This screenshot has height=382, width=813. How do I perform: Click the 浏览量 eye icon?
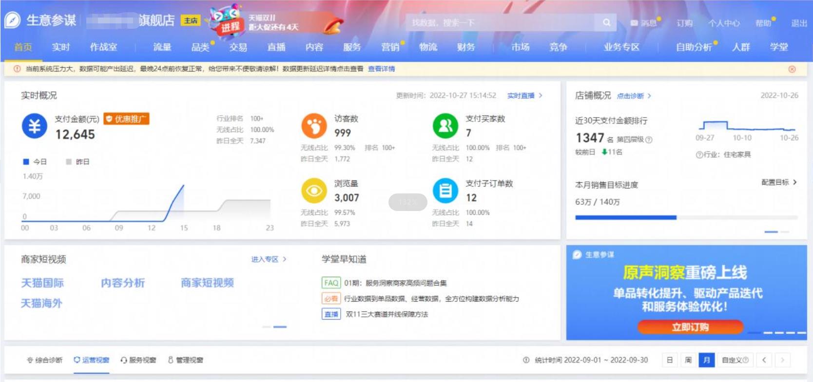[x=314, y=191]
